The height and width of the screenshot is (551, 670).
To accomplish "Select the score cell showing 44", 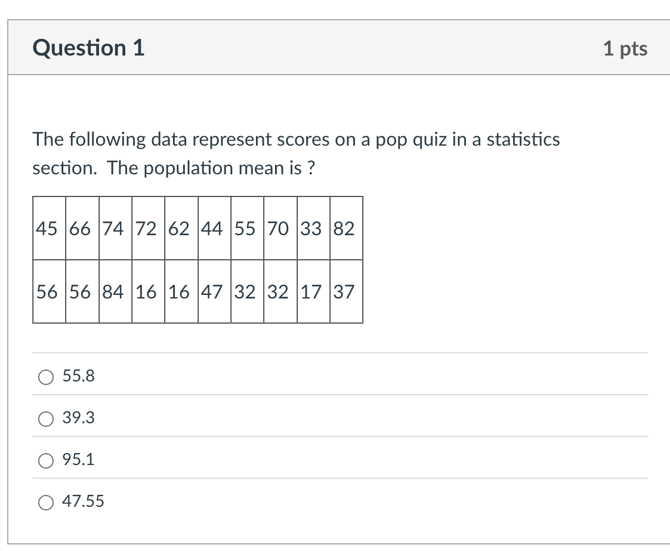I will (x=214, y=228).
